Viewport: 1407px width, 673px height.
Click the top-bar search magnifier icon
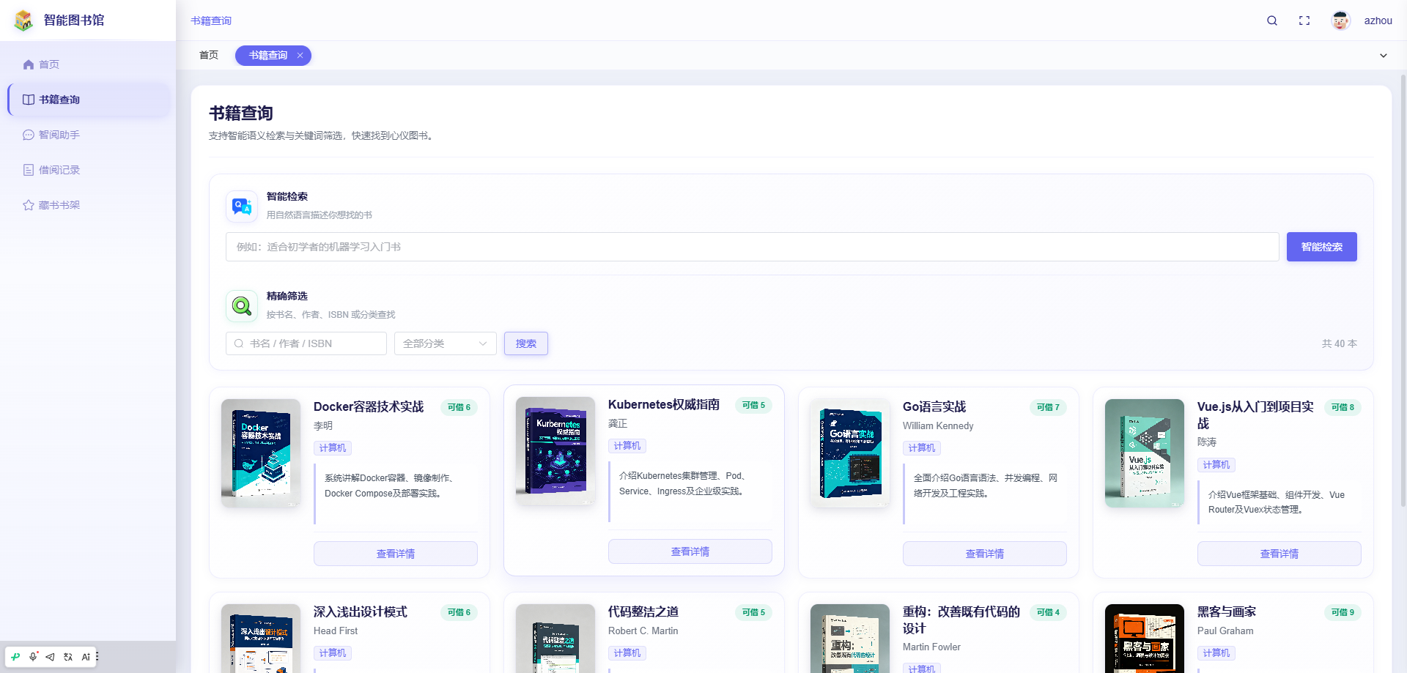pos(1272,21)
